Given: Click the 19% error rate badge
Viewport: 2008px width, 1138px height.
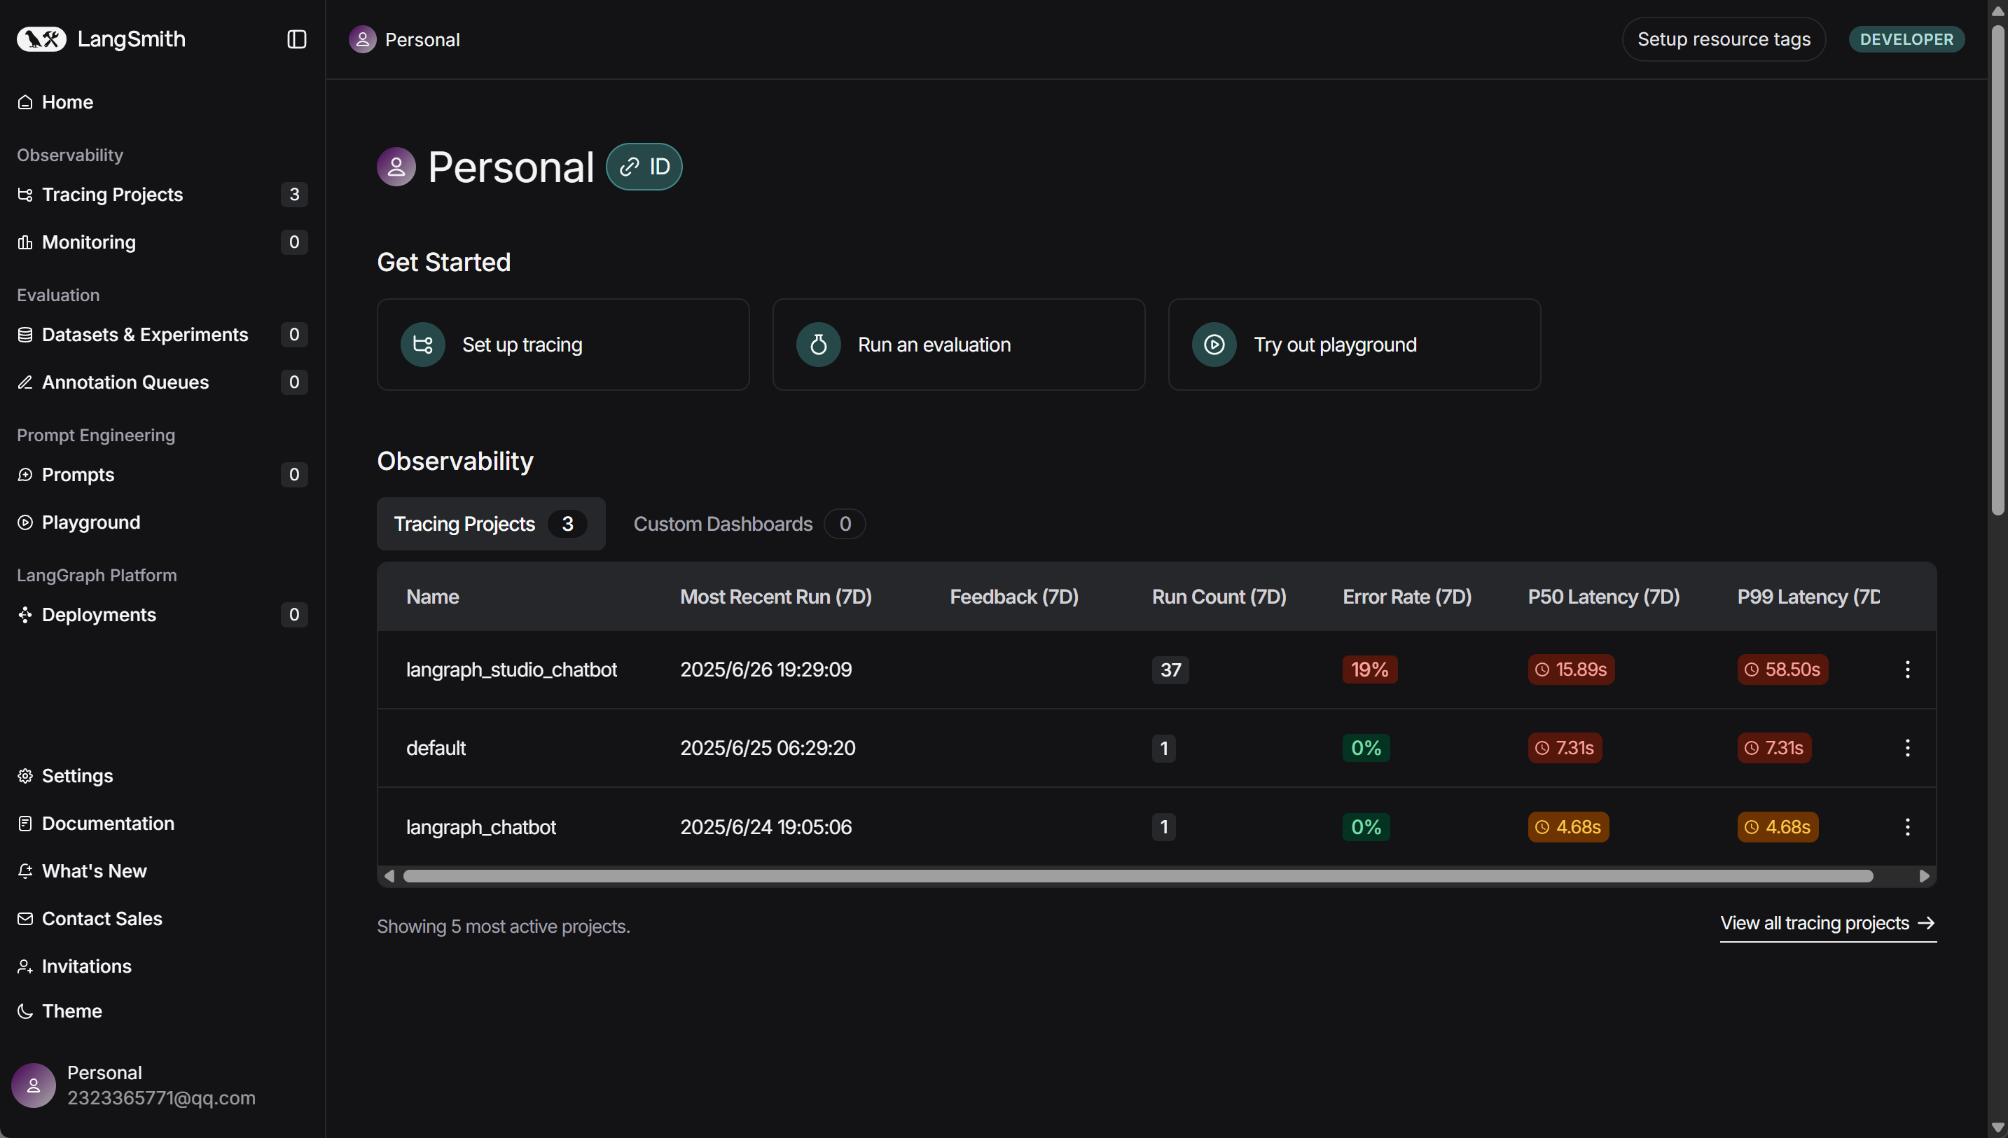Looking at the screenshot, I should point(1369,669).
